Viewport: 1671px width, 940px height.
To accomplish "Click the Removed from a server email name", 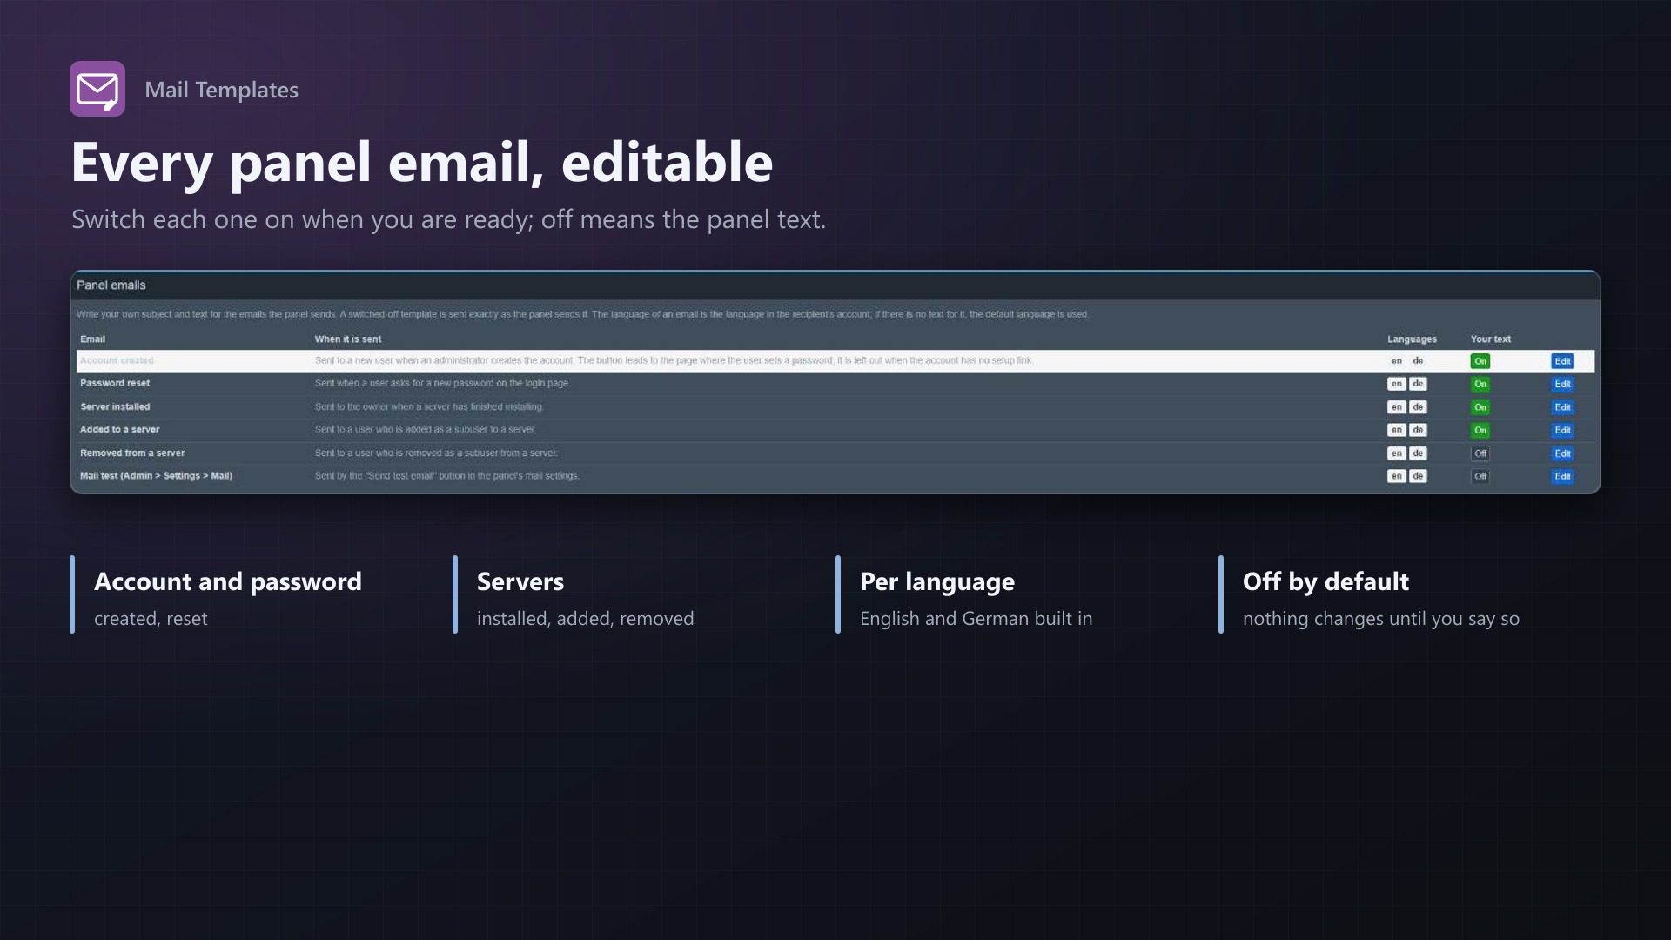I will coord(132,453).
